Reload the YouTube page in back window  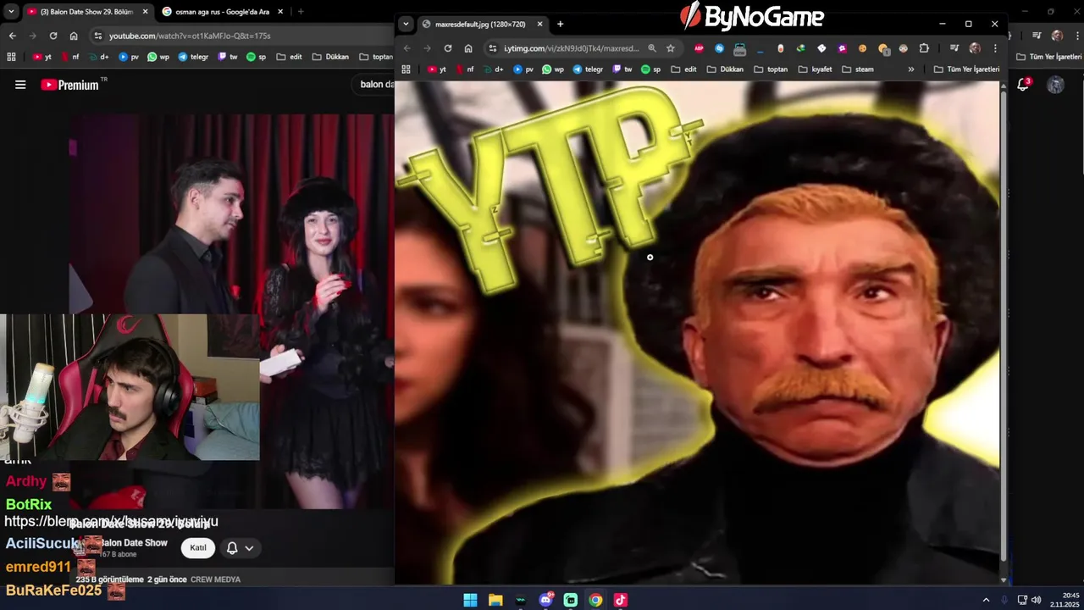(53, 36)
